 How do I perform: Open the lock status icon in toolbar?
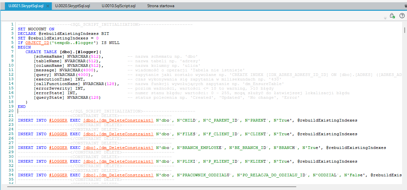point(392,16)
